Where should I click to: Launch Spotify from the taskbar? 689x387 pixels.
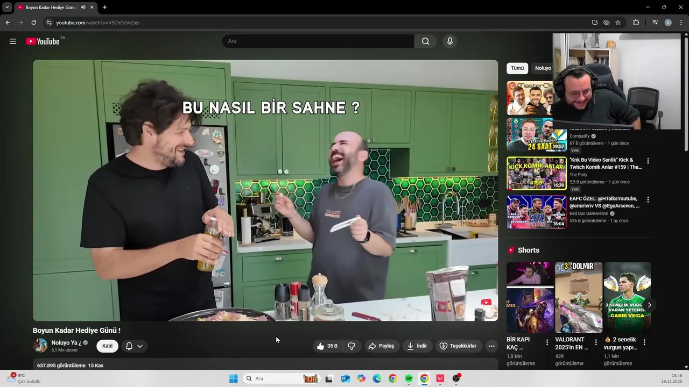point(409,378)
